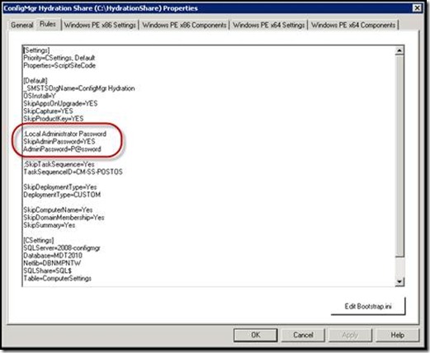The width and height of the screenshot is (430, 353).
Task: Click the SkipProductKey=YES line
Action: pos(54,119)
